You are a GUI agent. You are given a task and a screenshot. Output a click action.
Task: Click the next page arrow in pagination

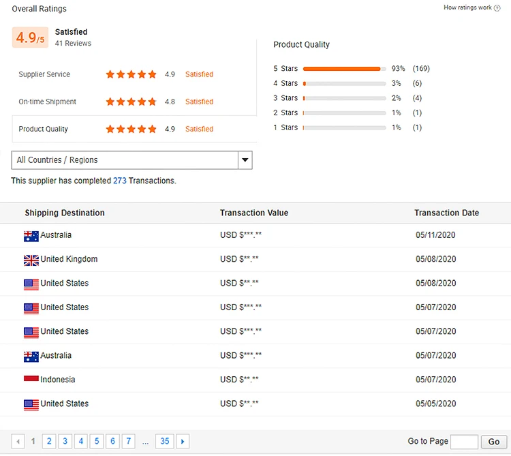click(x=183, y=442)
